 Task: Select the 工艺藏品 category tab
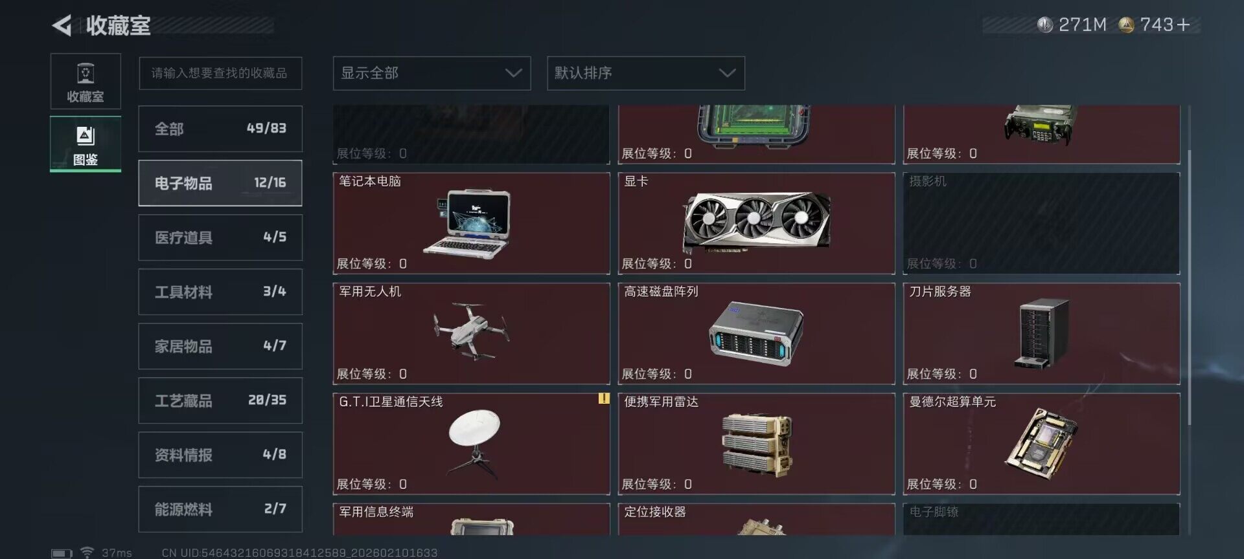click(x=220, y=400)
